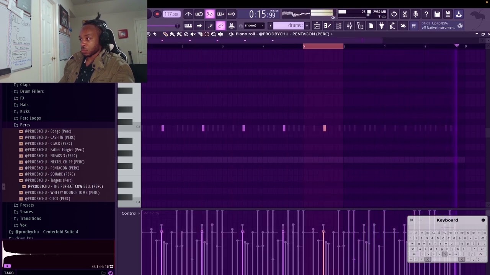The image size is (490, 275).
Task: Click the highlighted selection on the timeline
Action: tap(323, 46)
